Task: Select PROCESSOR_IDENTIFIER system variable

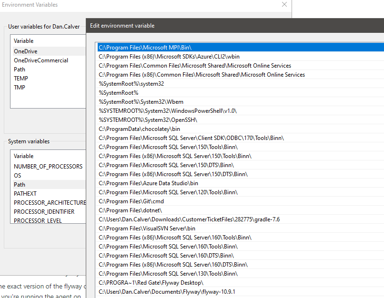Action: [48, 212]
